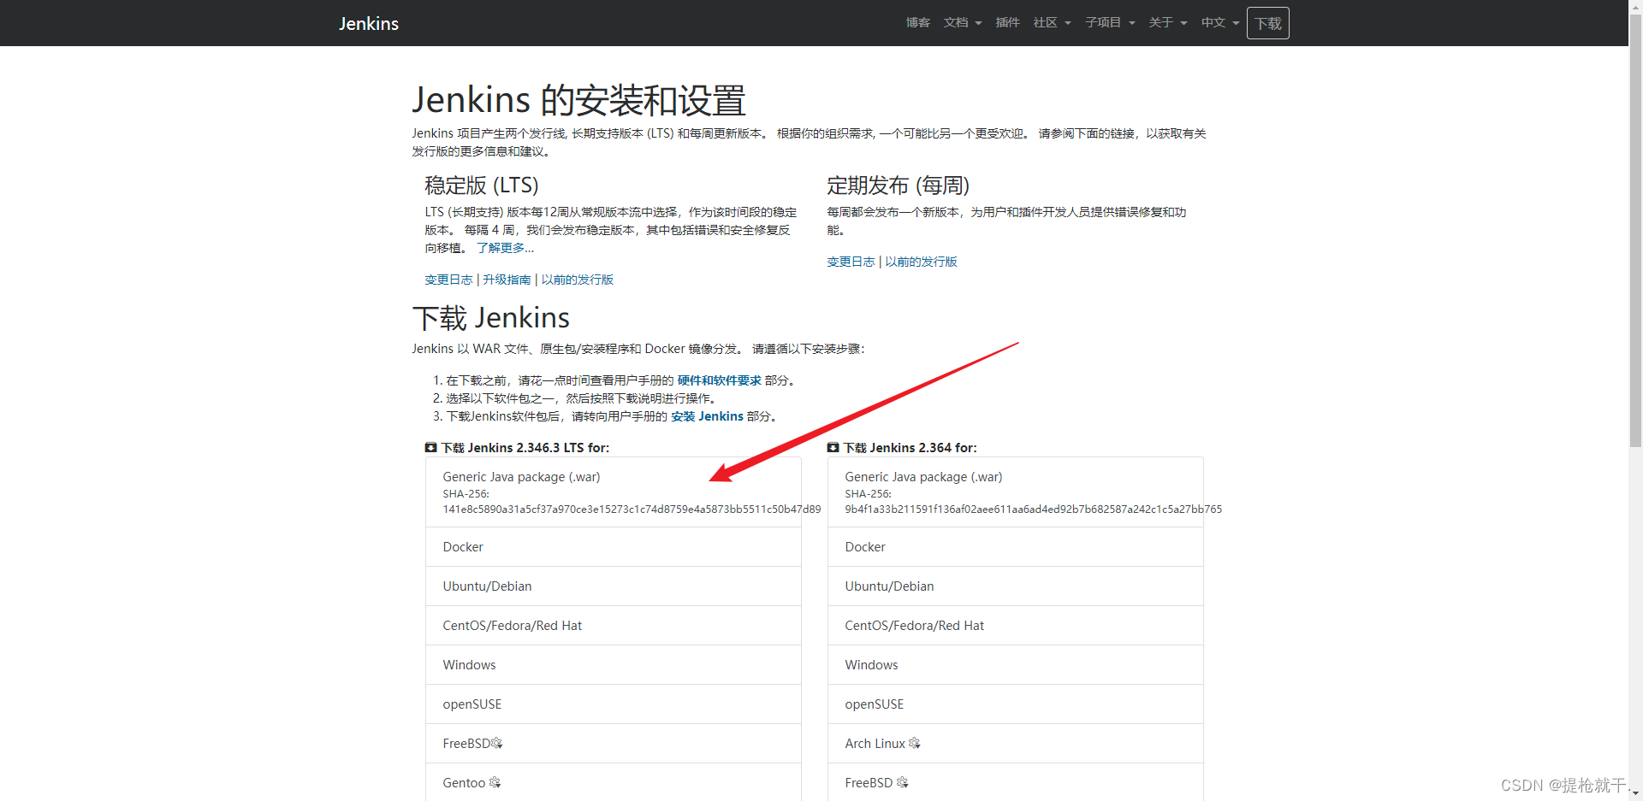1643x801 pixels.
Task: Expand the 子项目 dropdown menu
Action: (1111, 23)
